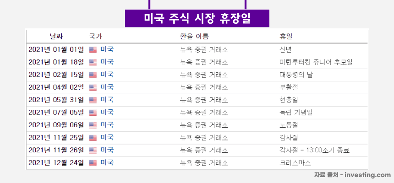Screen dimensions: 394x183
Task: Click holiday name 부활절
Action: coord(289,87)
